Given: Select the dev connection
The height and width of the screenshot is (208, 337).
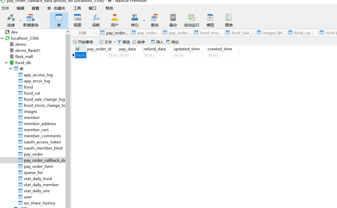Looking at the screenshot, I should [x=14, y=32].
